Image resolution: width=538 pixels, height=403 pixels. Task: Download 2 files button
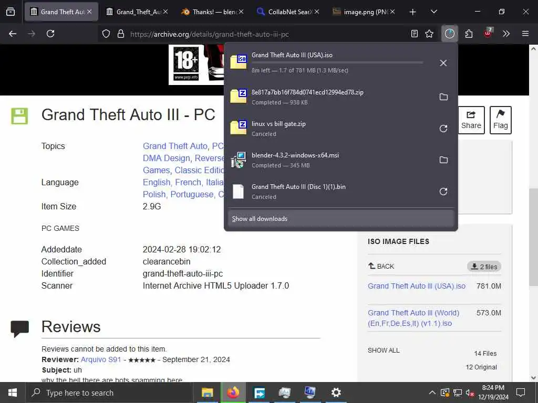pyautogui.click(x=484, y=267)
